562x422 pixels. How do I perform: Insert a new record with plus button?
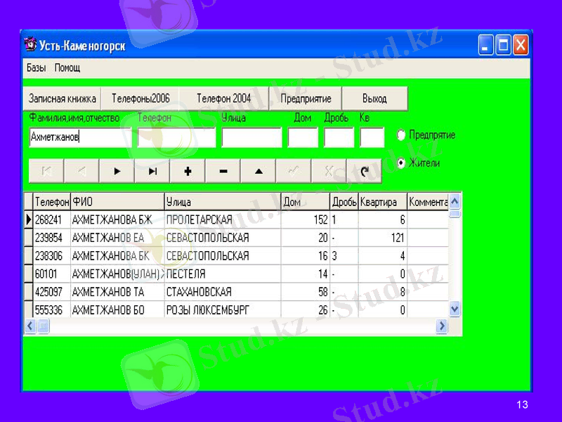(188, 170)
